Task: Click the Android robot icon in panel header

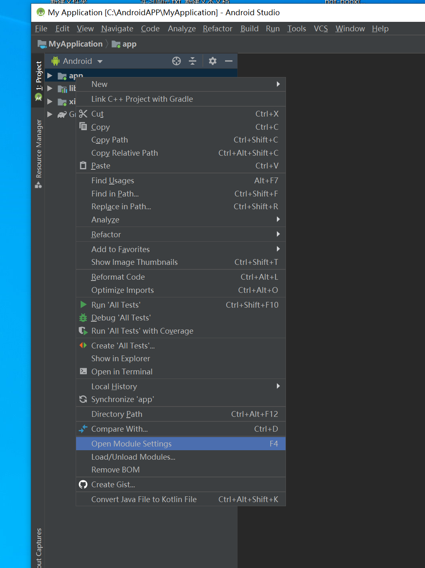Action: [x=56, y=61]
